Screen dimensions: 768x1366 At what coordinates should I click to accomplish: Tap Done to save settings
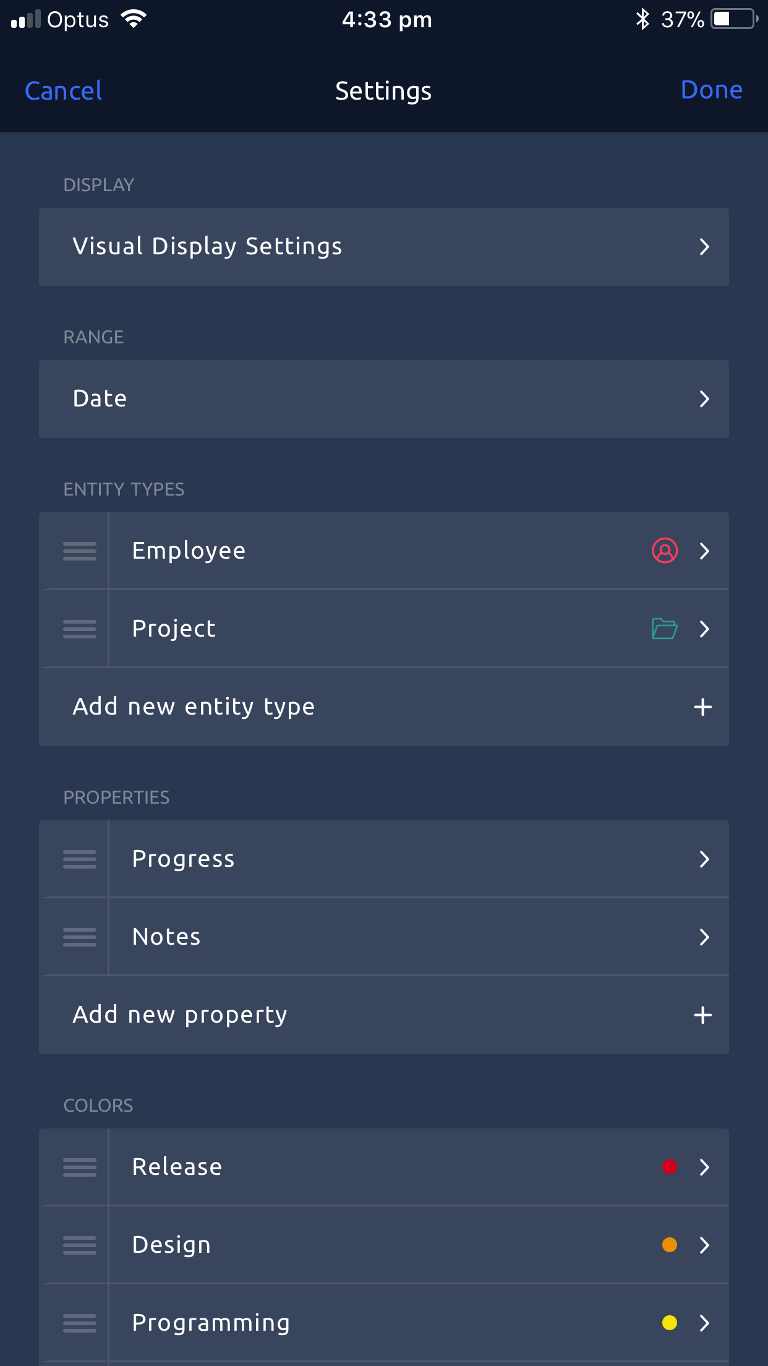click(711, 90)
